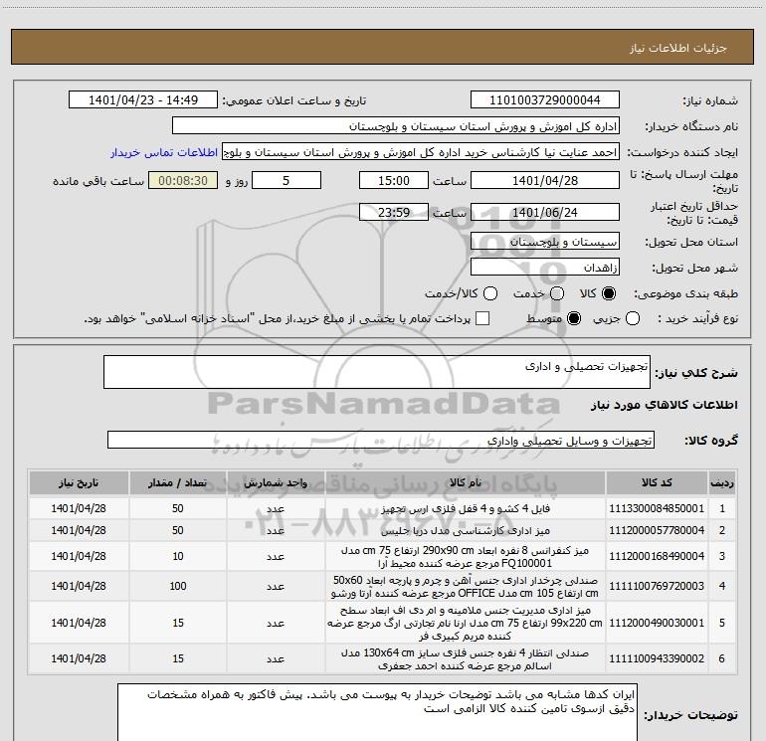Select item code 1111100769720003
Screen dimensions: 766x741
coord(657,586)
